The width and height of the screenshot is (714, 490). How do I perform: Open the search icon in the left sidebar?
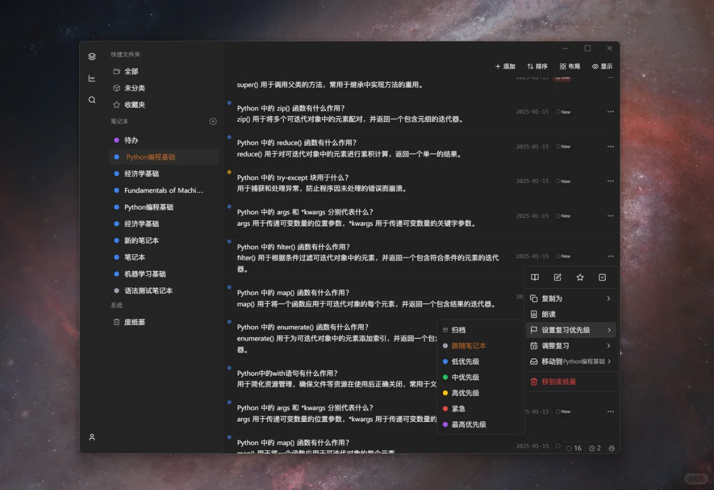point(91,100)
